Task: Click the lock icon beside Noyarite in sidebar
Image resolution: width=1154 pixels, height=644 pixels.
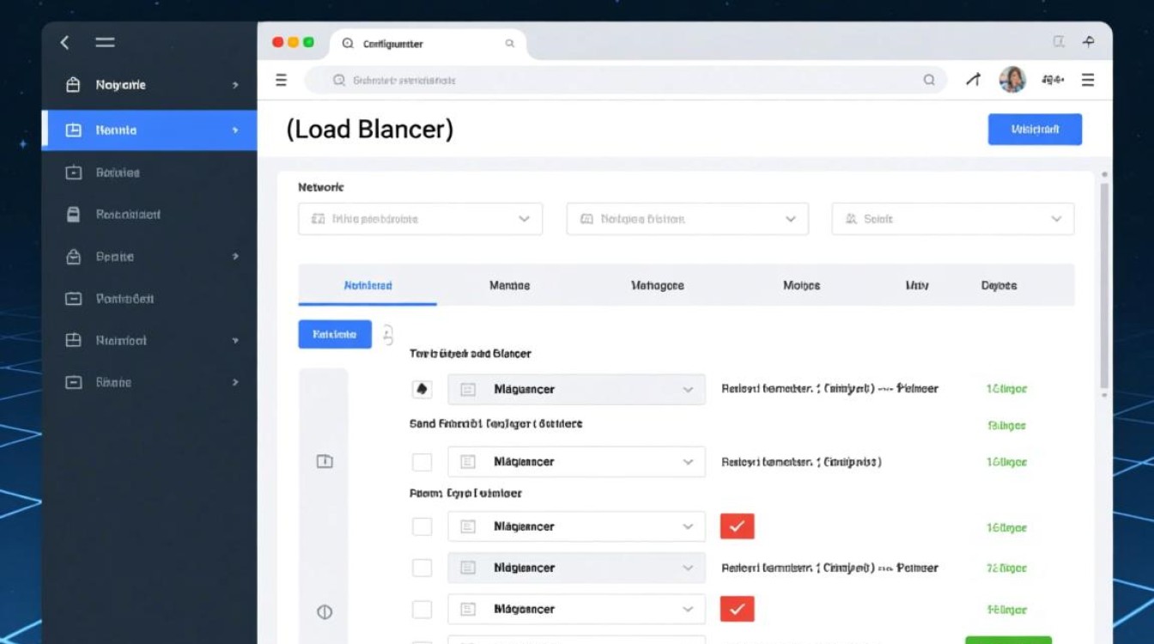Action: 73,85
